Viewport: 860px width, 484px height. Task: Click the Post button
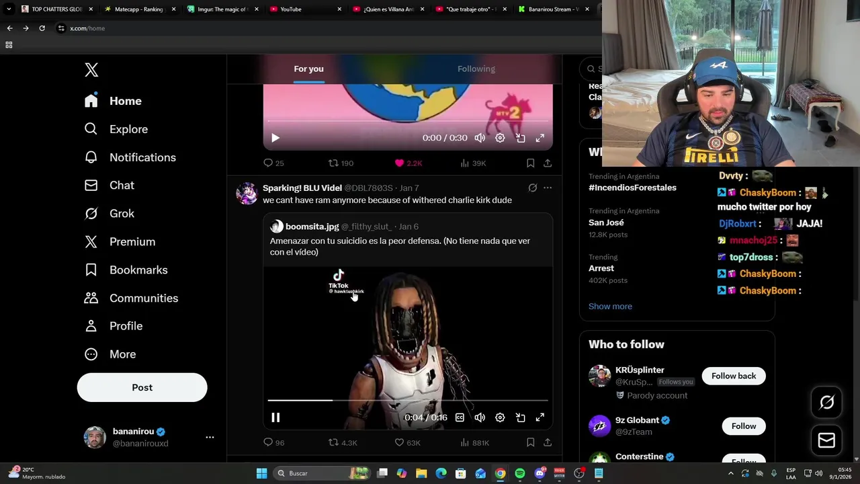142,388
